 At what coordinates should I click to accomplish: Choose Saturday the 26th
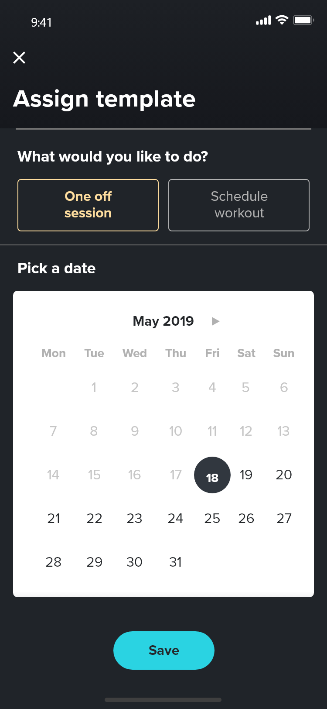[246, 519]
